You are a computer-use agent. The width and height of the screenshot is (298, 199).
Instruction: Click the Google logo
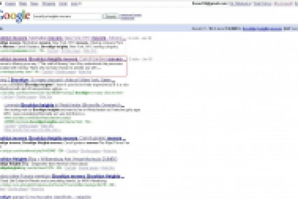coord(15,16)
